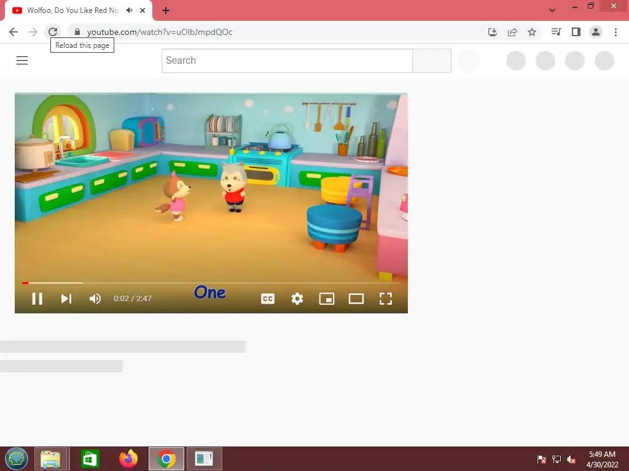Go forward in browser history
629x471 pixels.
click(33, 32)
